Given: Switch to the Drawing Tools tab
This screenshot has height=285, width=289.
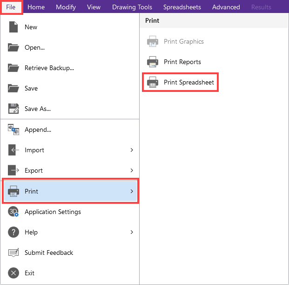Looking at the screenshot, I should tap(131, 7).
